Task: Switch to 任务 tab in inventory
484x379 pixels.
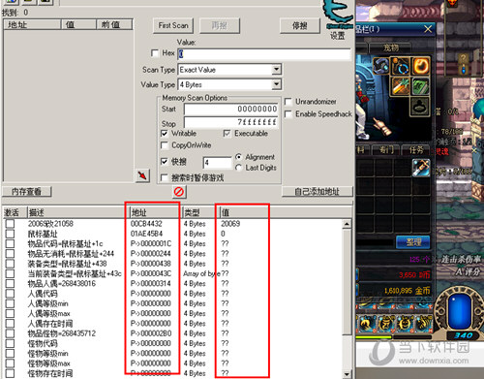Action: point(416,150)
